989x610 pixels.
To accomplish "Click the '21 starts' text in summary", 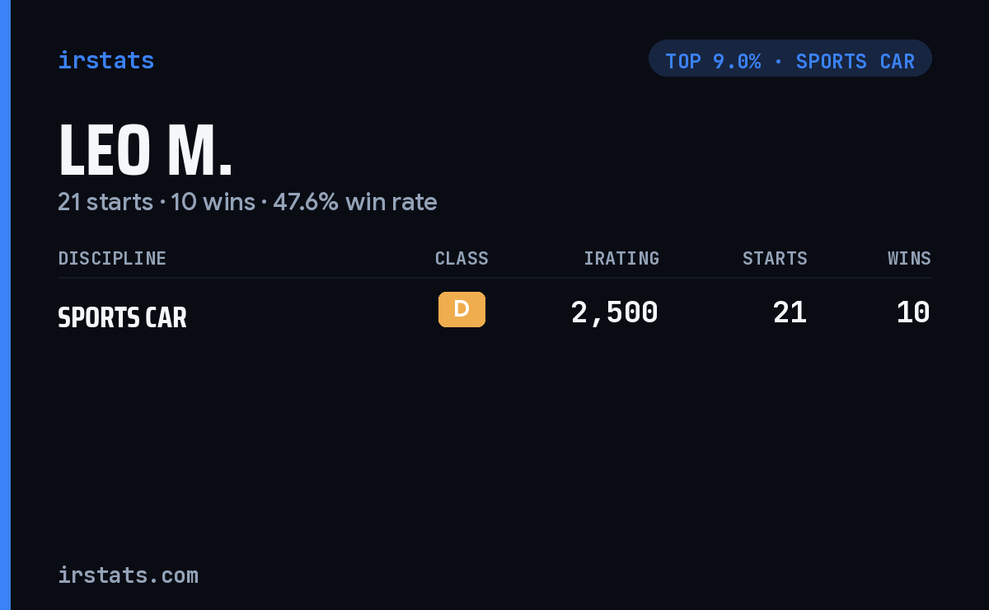I will (105, 201).
